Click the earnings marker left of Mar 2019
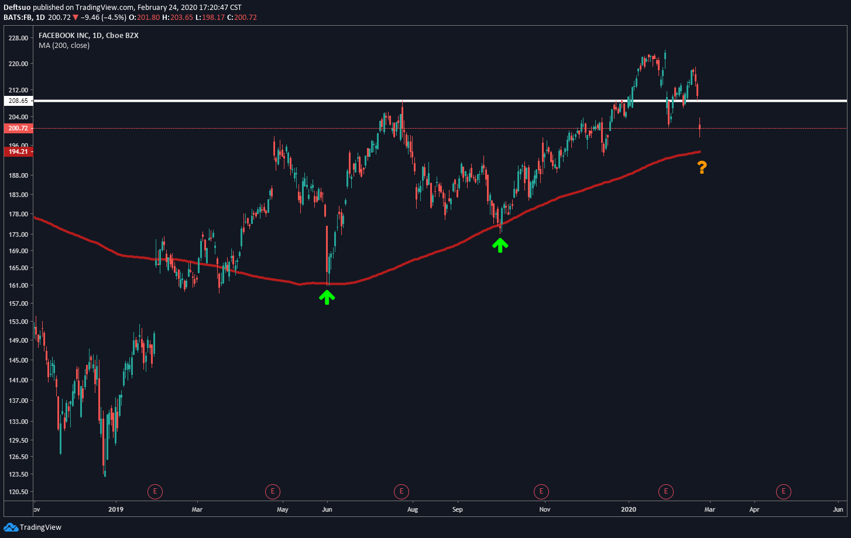Screen dimensions: 851x538 [155, 491]
